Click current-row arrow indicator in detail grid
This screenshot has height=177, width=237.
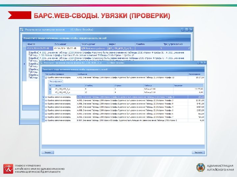50,89
